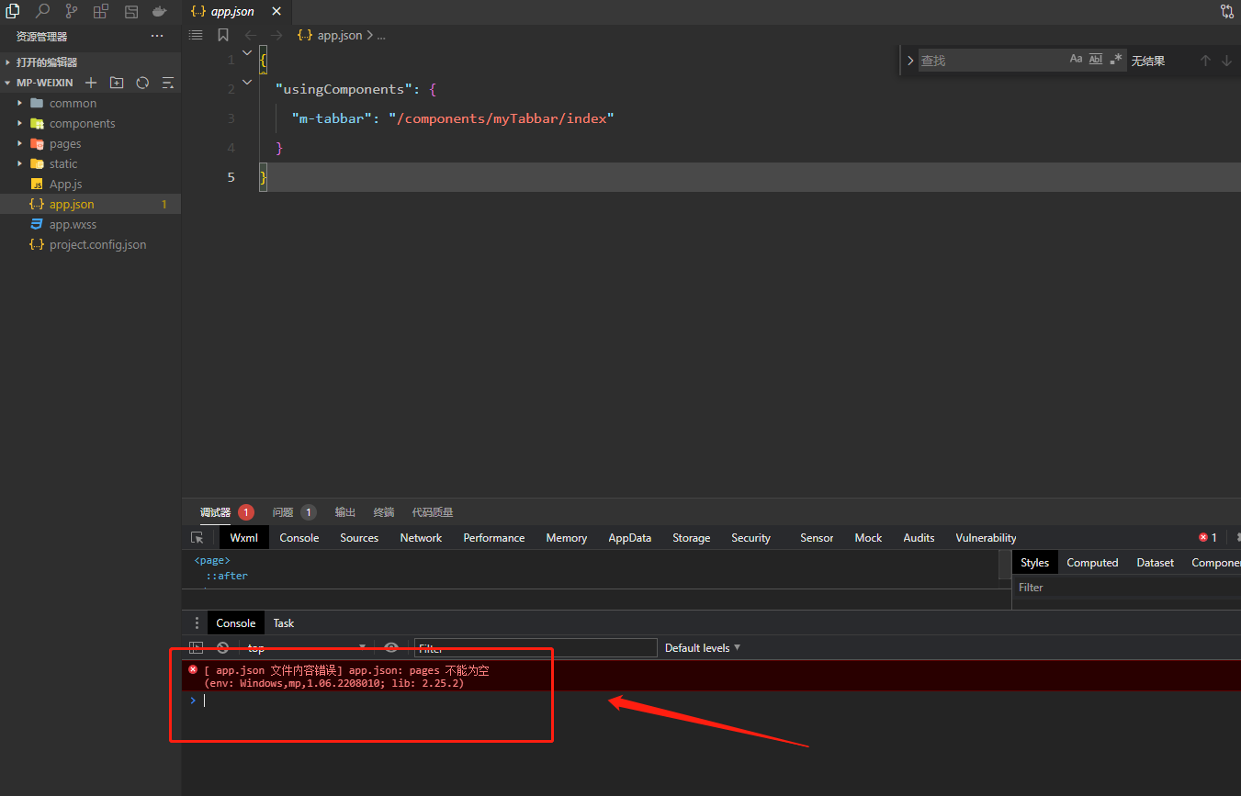Image resolution: width=1241 pixels, height=796 pixels.
Task: Open the Default levels dropdown
Action: point(703,647)
